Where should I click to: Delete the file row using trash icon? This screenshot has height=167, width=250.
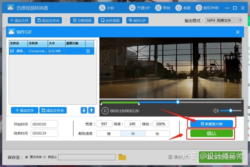[x=88, y=51]
